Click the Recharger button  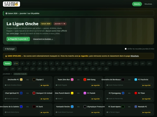coord(10,49)
